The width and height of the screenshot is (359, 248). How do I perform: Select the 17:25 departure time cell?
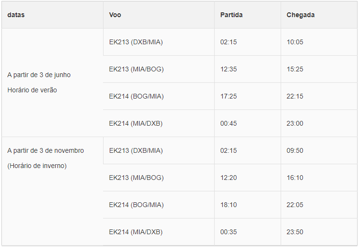(228, 96)
